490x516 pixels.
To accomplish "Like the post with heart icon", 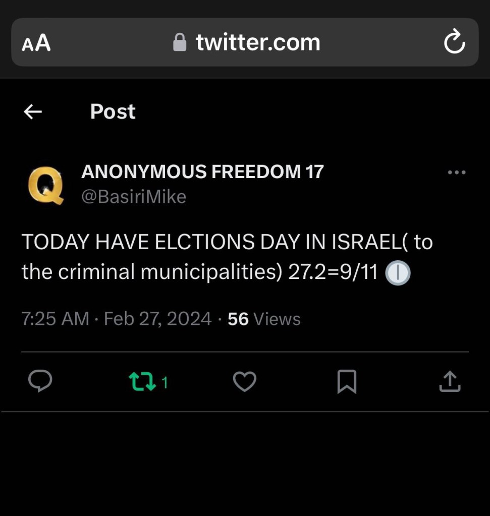I will [x=245, y=381].
